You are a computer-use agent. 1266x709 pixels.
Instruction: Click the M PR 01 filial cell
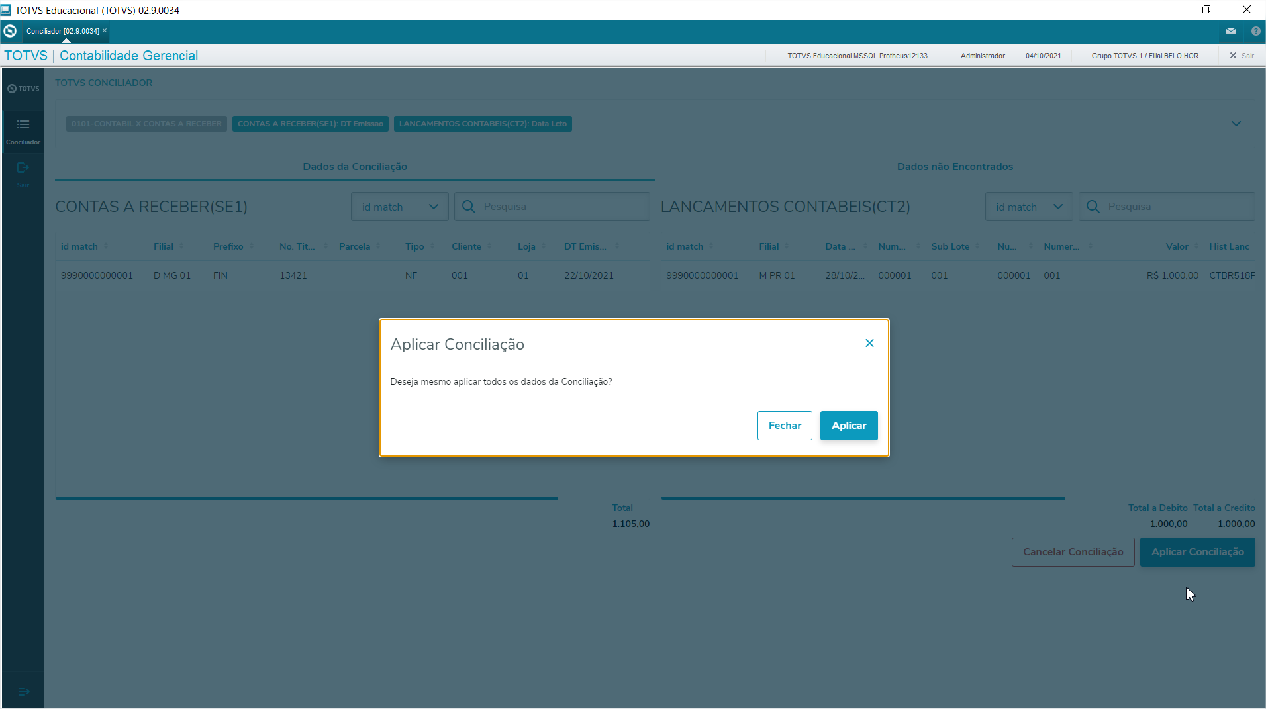(x=777, y=275)
